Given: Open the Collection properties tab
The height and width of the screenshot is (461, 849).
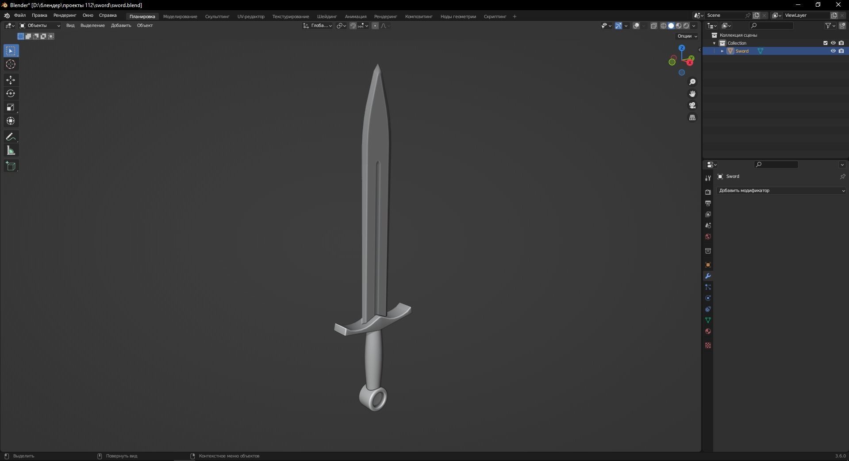Looking at the screenshot, I should [708, 251].
